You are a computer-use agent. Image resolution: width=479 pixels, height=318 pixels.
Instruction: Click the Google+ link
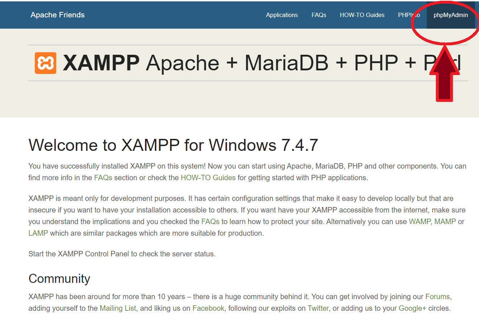412,308
